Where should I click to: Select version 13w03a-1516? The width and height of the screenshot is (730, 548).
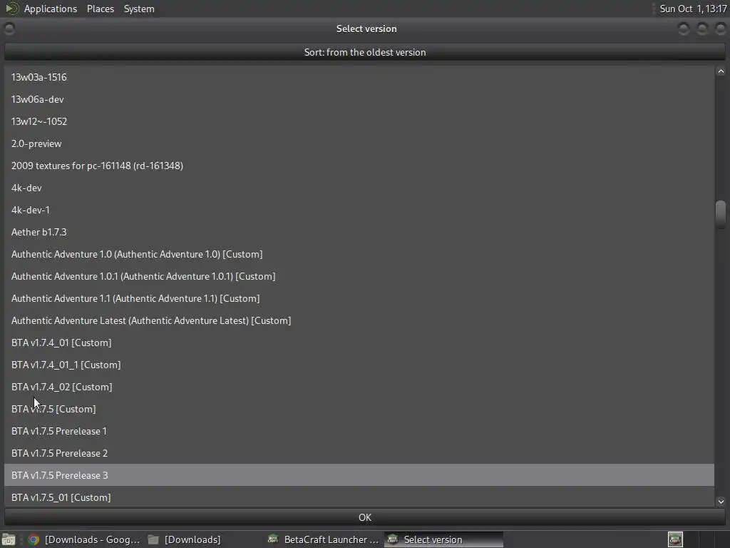tap(359, 77)
